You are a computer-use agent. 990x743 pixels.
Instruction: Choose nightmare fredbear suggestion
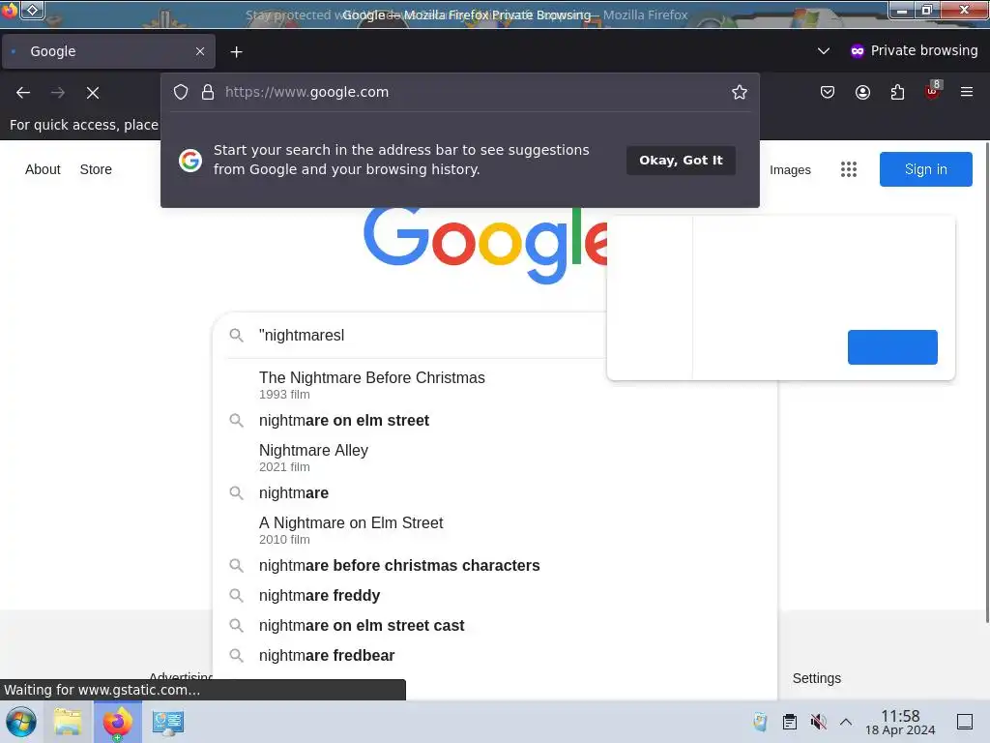(495, 655)
